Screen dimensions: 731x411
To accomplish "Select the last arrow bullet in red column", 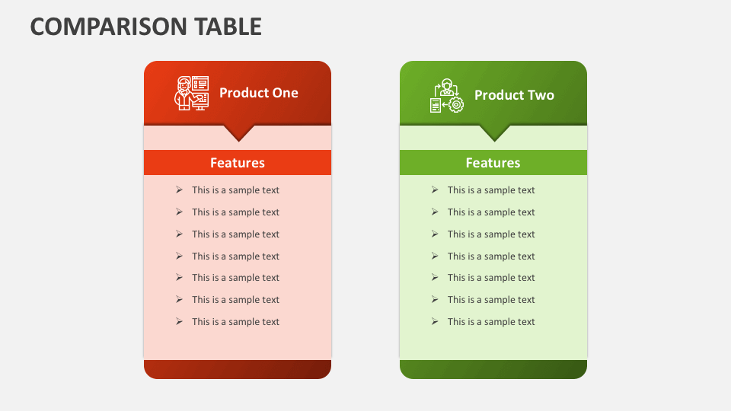I will (179, 321).
